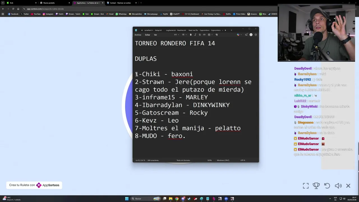Toggle bold formatting in Notepad toolbar
This screenshot has height=202, width=359.
pos(191,35)
